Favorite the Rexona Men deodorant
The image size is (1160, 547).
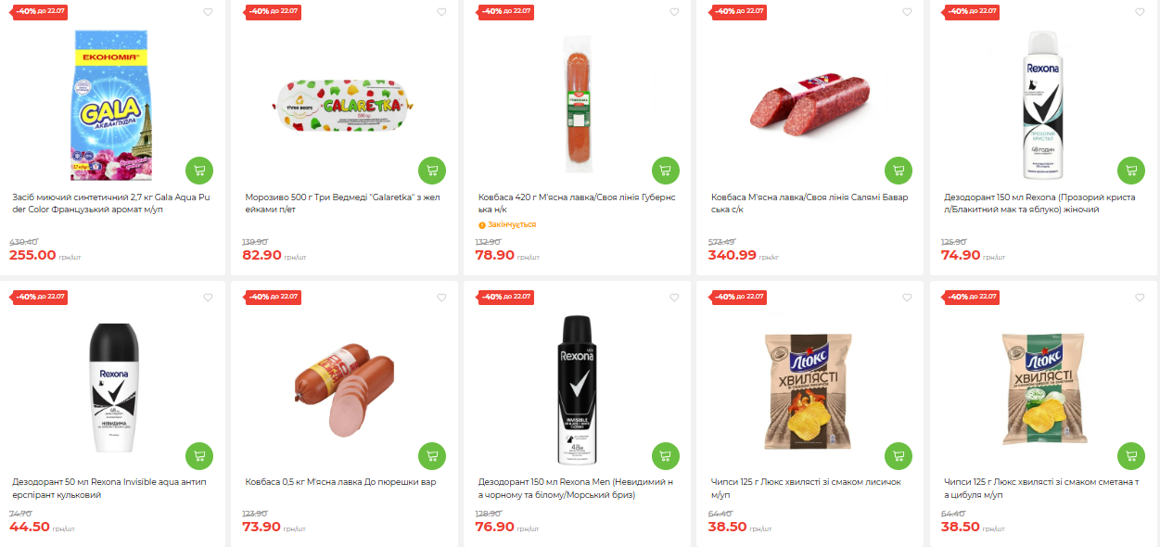(673, 299)
